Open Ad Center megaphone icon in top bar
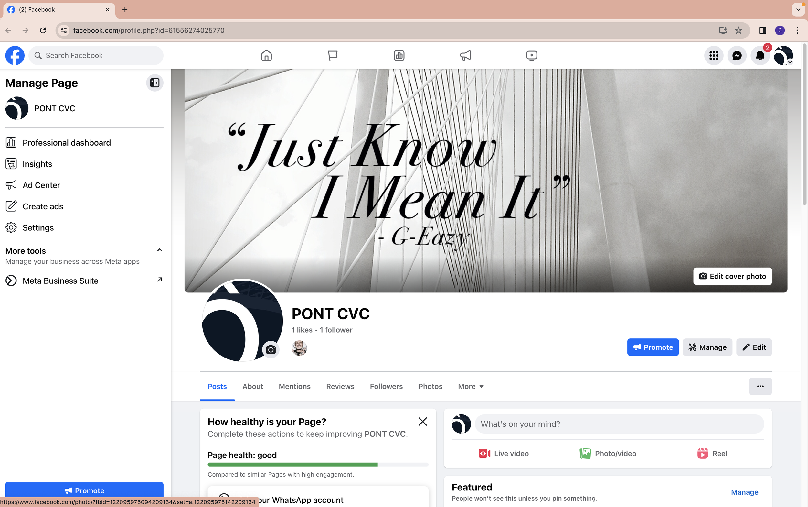Image resolution: width=808 pixels, height=507 pixels. point(465,55)
